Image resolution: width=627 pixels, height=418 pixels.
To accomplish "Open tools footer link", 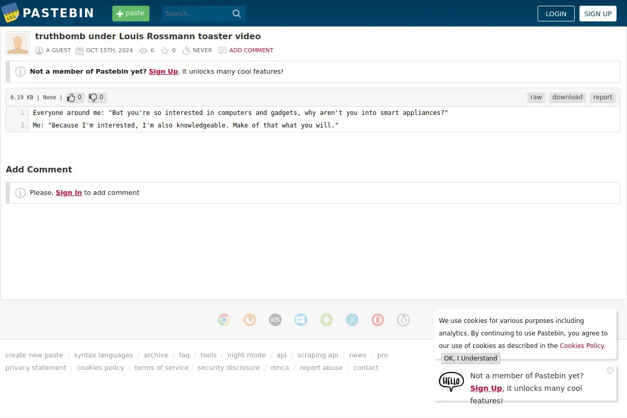I will coord(208,355).
